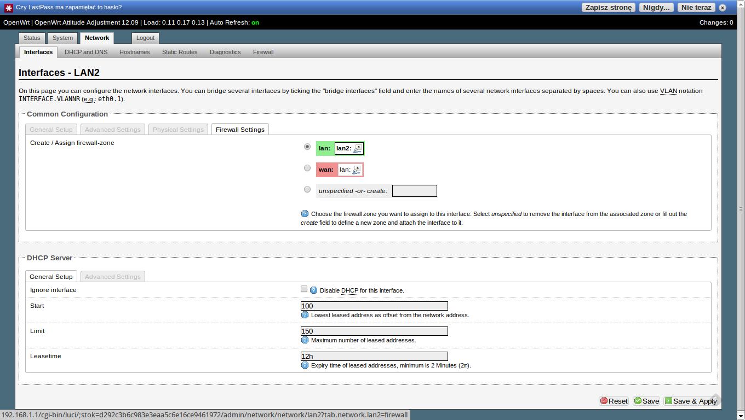Switch to the Interfaces subtab
The height and width of the screenshot is (420, 745).
38,52
